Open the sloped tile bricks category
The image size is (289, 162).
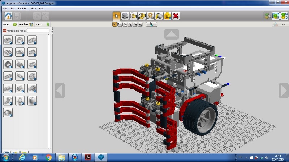coord(32,88)
